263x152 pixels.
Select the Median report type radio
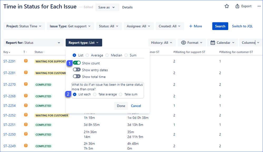[x=107, y=55]
